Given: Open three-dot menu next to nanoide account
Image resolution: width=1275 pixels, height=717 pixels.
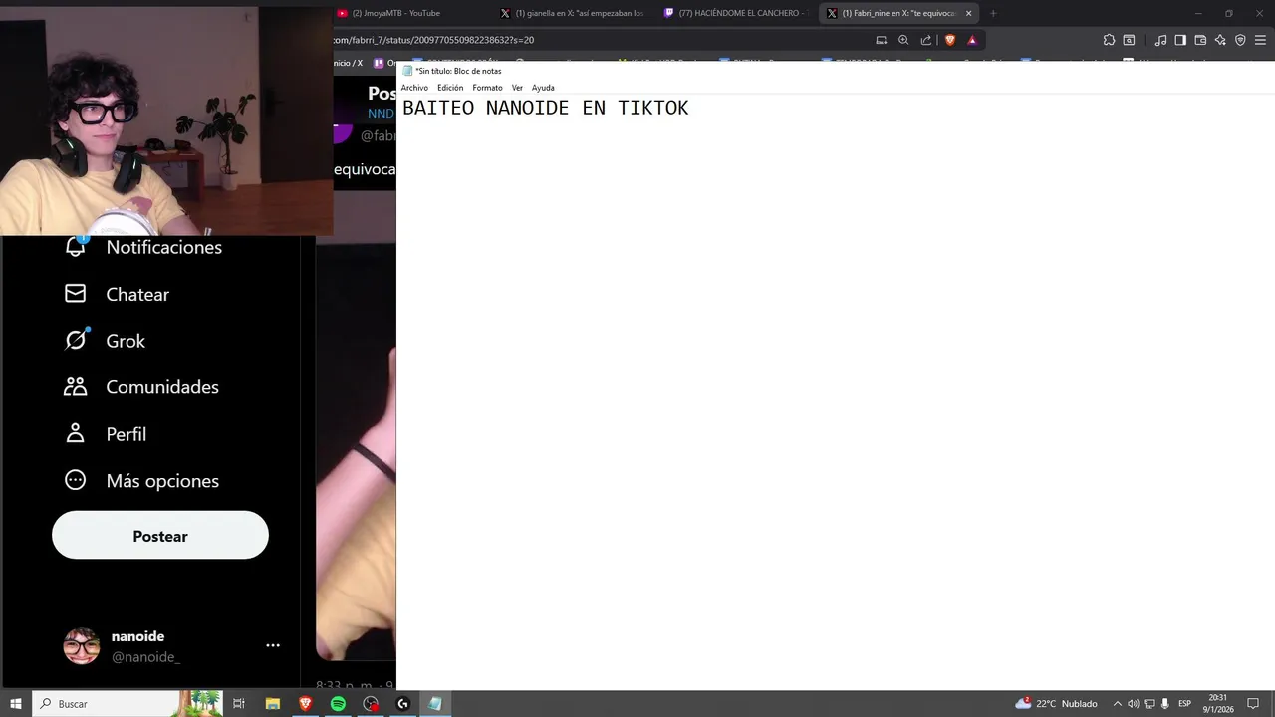Looking at the screenshot, I should pyautogui.click(x=272, y=645).
